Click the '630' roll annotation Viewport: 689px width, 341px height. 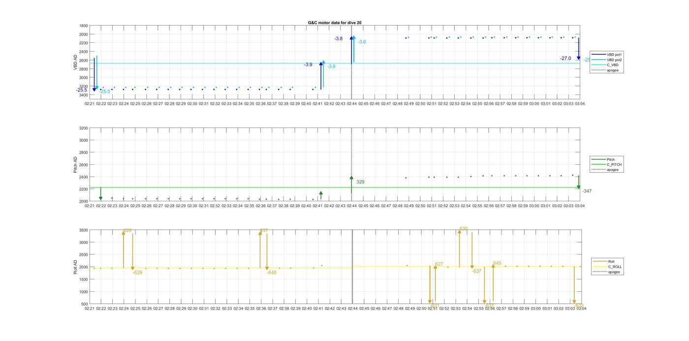463,229
